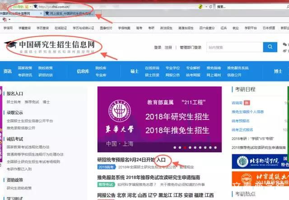Screen dimensions: 289x200
Task: Open 全国硕士生招生信息公开平台 link
Action: coord(30,121)
